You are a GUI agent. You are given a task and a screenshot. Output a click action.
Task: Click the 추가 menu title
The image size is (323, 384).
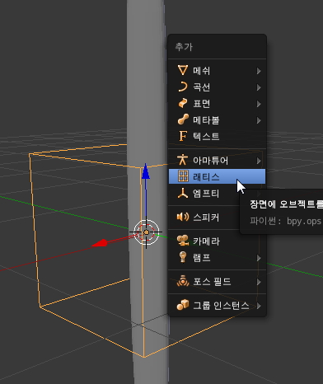(184, 47)
